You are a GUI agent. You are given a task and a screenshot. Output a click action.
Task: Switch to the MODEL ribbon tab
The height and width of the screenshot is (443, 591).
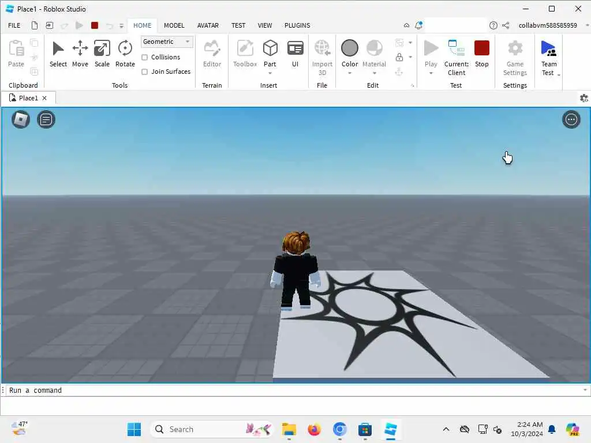pyautogui.click(x=174, y=25)
